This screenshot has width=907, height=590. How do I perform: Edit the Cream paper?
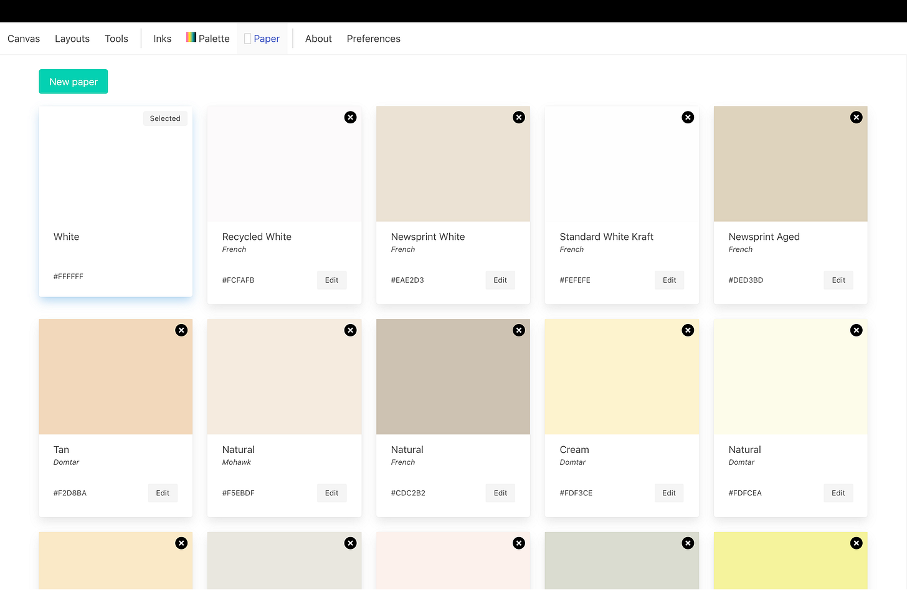pyautogui.click(x=669, y=493)
